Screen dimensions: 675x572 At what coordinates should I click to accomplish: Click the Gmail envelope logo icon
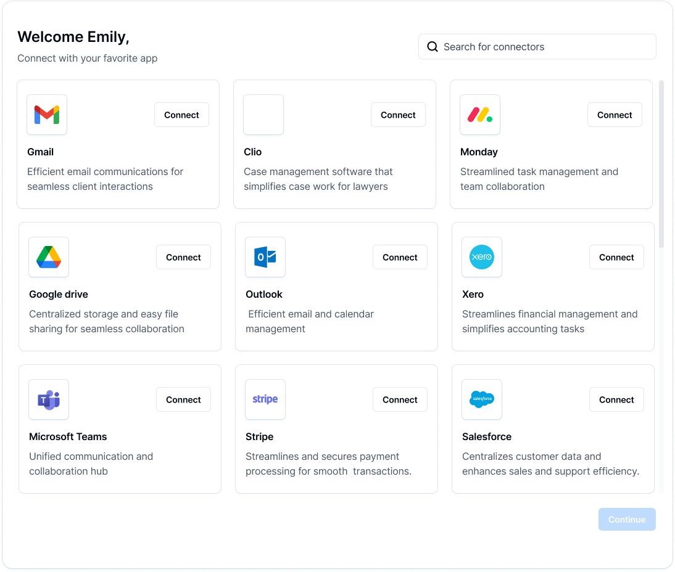47,115
